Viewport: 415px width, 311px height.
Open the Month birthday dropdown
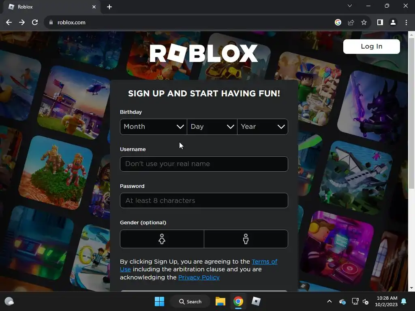154,127
